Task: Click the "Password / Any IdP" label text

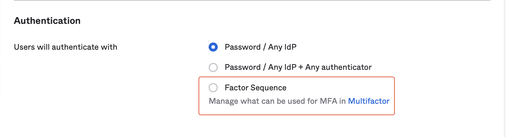Action: 260,47
